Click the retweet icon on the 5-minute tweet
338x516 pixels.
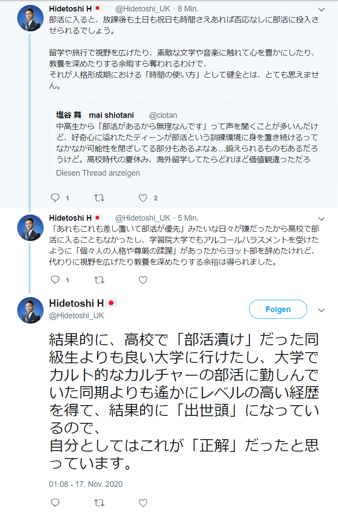click(x=98, y=279)
